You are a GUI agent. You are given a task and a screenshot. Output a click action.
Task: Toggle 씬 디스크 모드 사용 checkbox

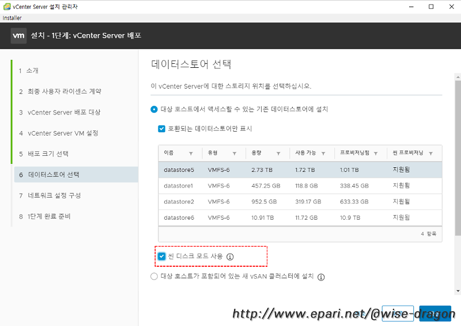click(161, 256)
